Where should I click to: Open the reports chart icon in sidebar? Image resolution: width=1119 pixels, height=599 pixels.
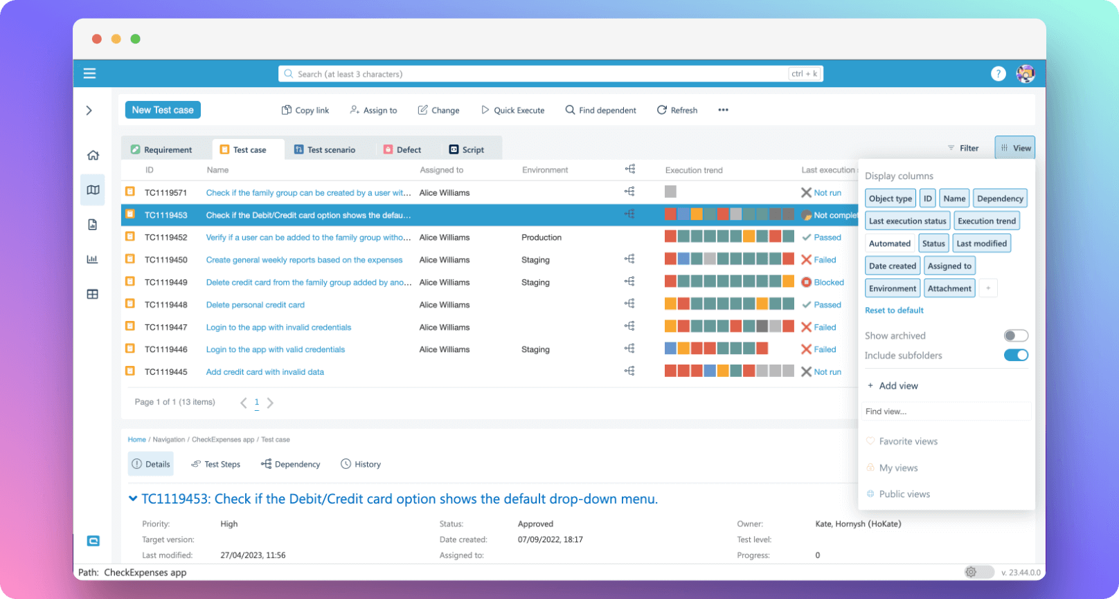tap(92, 259)
